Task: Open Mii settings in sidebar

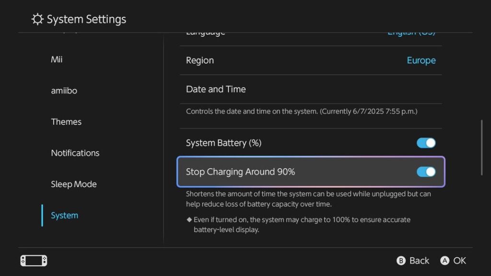Action: click(57, 59)
